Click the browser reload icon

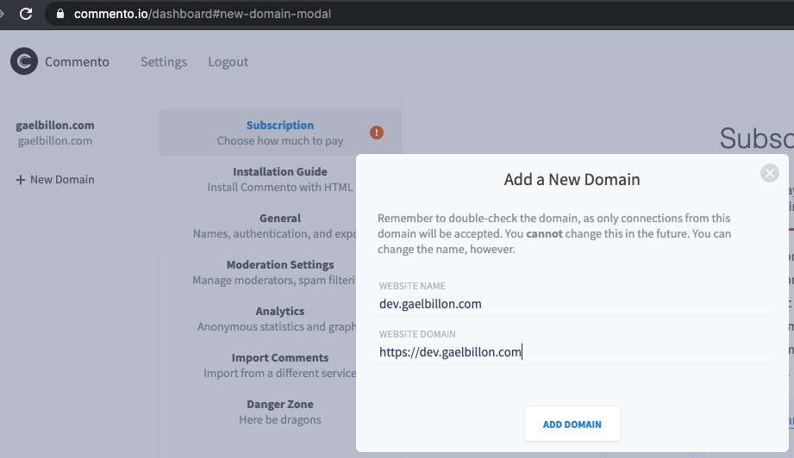coord(26,14)
